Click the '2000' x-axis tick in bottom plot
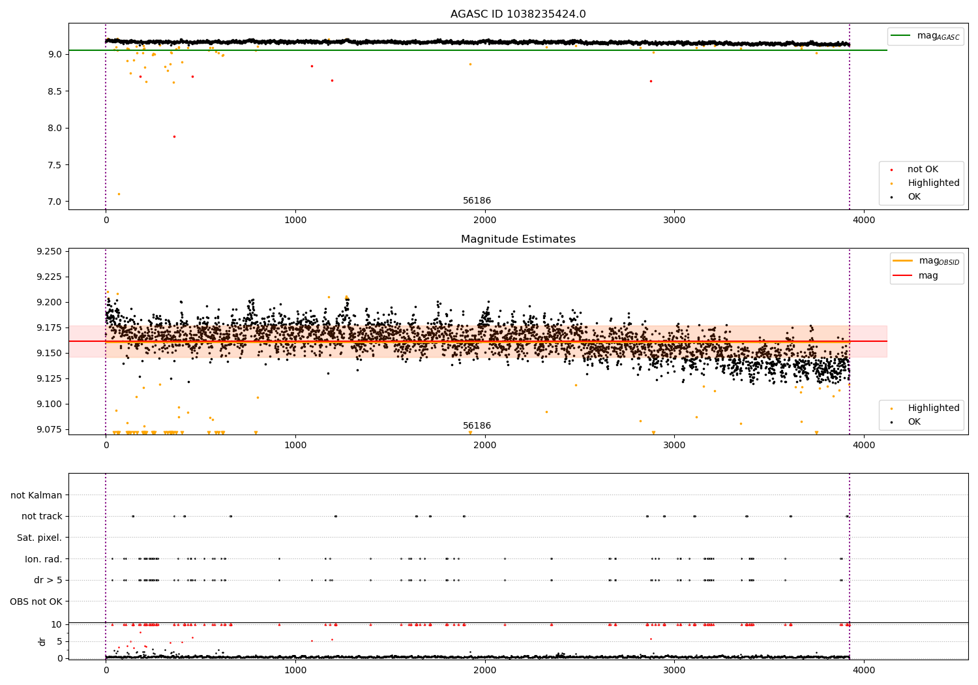Image resolution: width=978 pixels, height=685 pixels. point(485,671)
